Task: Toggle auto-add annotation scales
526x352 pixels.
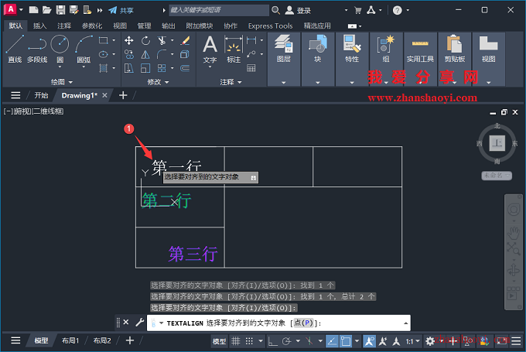Action: click(383, 341)
